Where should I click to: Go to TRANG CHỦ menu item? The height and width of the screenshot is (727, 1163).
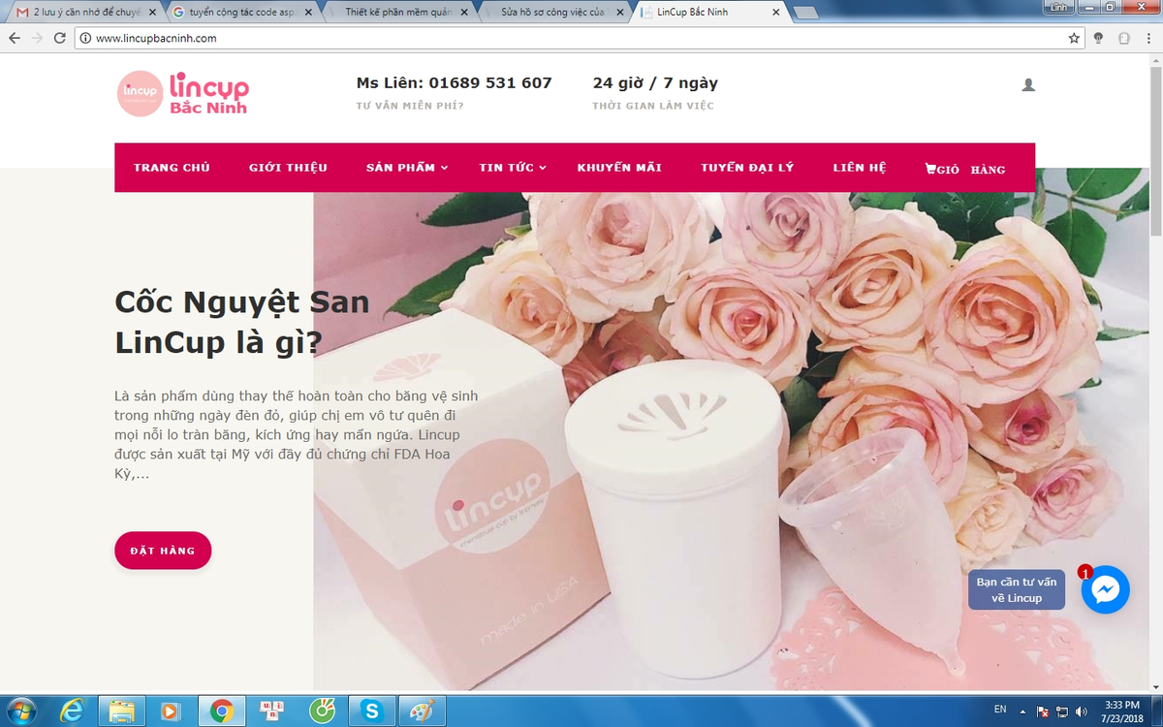[172, 168]
